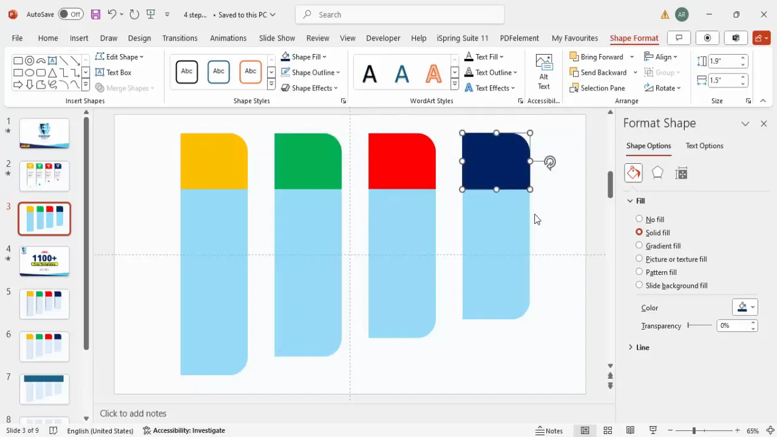Open the Format Shape pane options chevron
777x437 pixels.
(745, 123)
